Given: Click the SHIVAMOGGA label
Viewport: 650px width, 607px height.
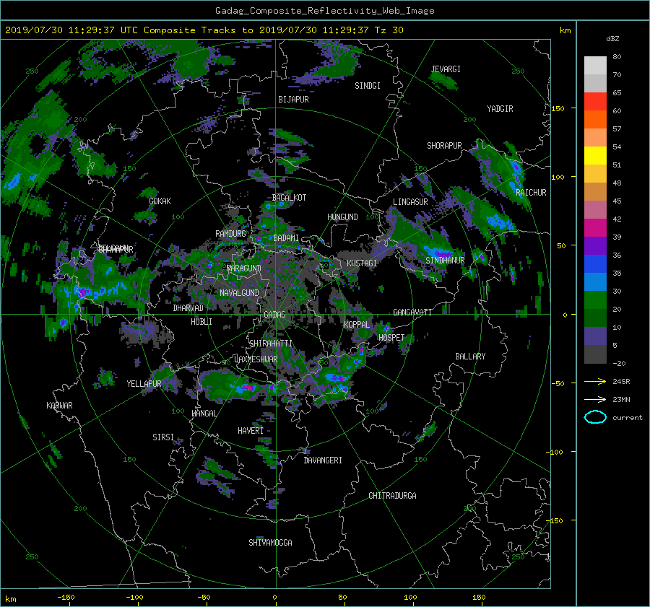Looking at the screenshot, I should 270,542.
